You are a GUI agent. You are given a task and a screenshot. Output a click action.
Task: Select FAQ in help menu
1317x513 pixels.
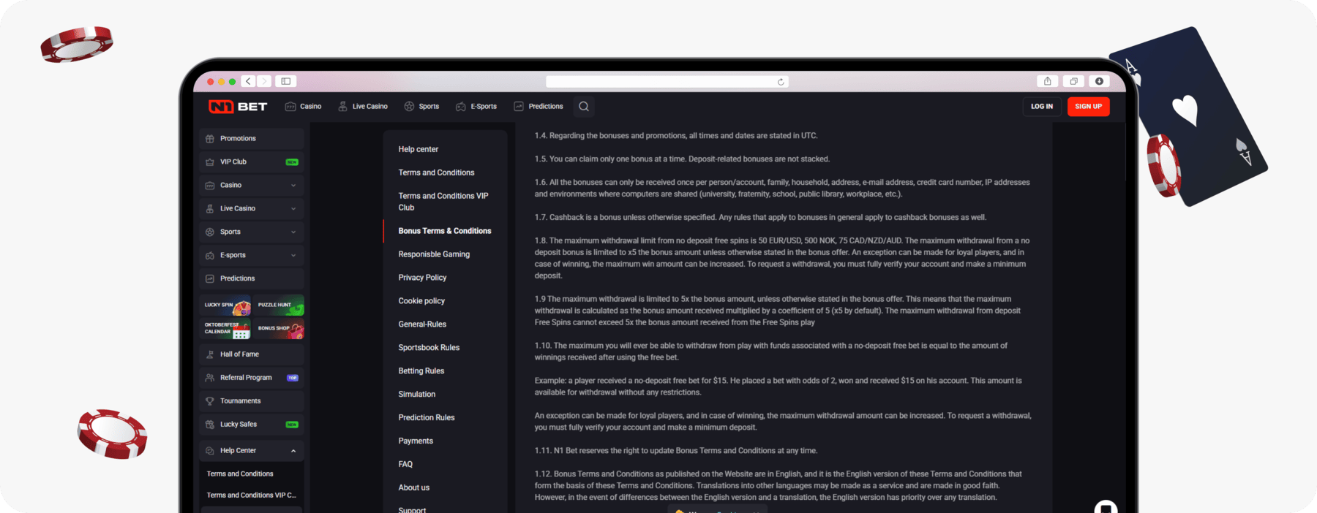[x=405, y=465]
